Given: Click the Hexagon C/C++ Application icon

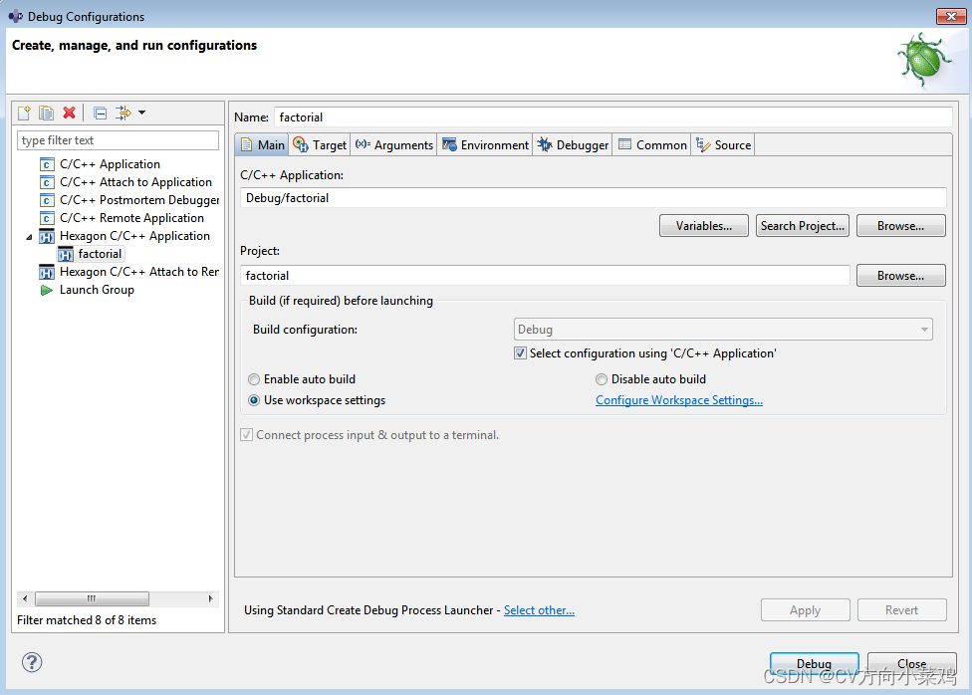Looking at the screenshot, I should click(47, 236).
